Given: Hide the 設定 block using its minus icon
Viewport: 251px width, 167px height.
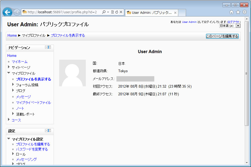Looking at the screenshot, I should point(46,131).
